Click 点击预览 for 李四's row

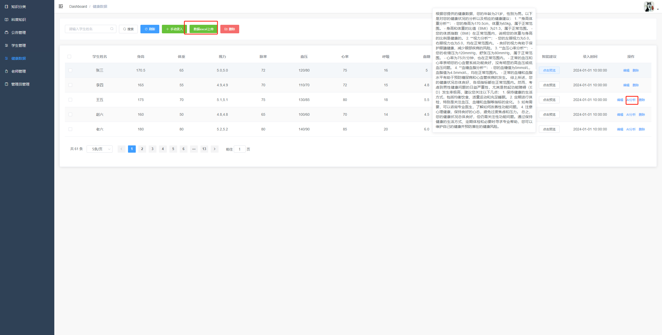549,85
